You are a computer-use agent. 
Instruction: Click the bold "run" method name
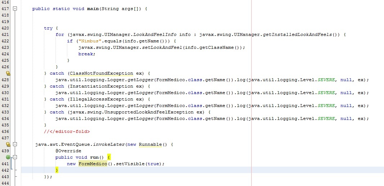click(94, 157)
